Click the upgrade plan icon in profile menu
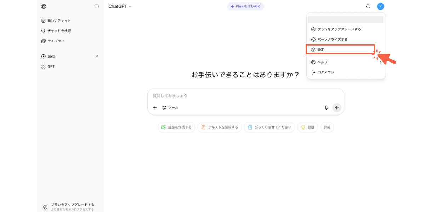 click(x=313, y=29)
